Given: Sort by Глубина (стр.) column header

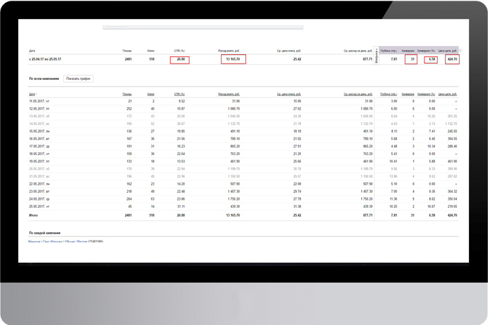Looking at the screenshot, I should [x=389, y=94].
